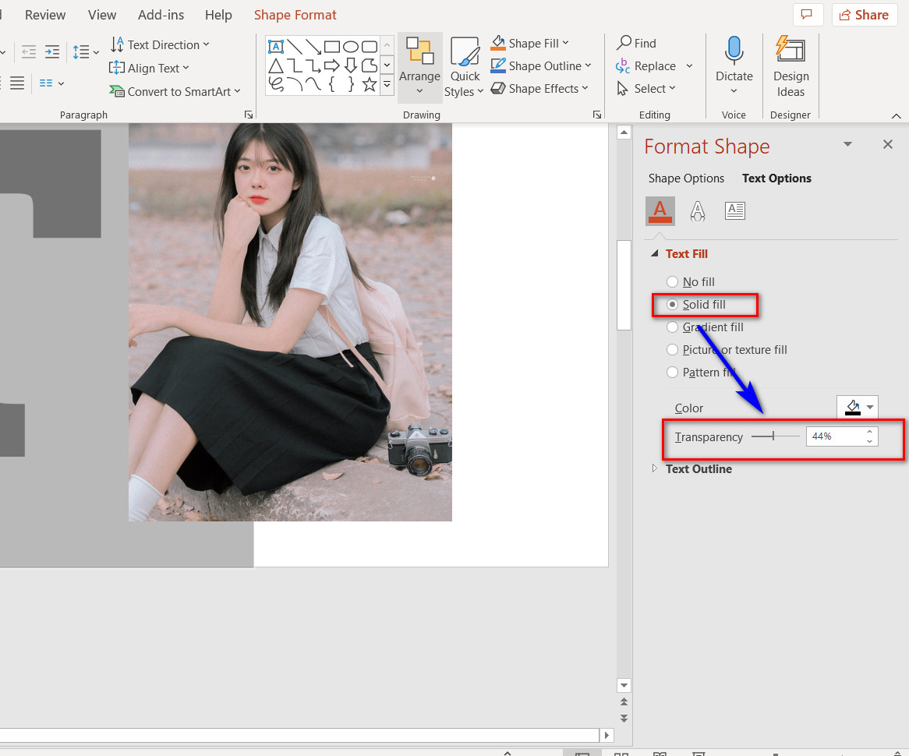Open the Shape Fill dropdown
Viewport: 909px width, 756px height.
[530, 43]
